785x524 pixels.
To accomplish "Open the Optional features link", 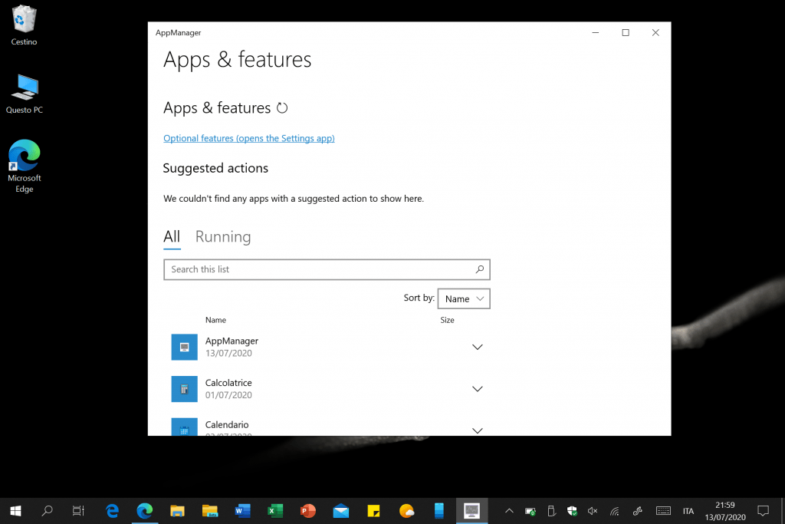I will click(x=248, y=139).
